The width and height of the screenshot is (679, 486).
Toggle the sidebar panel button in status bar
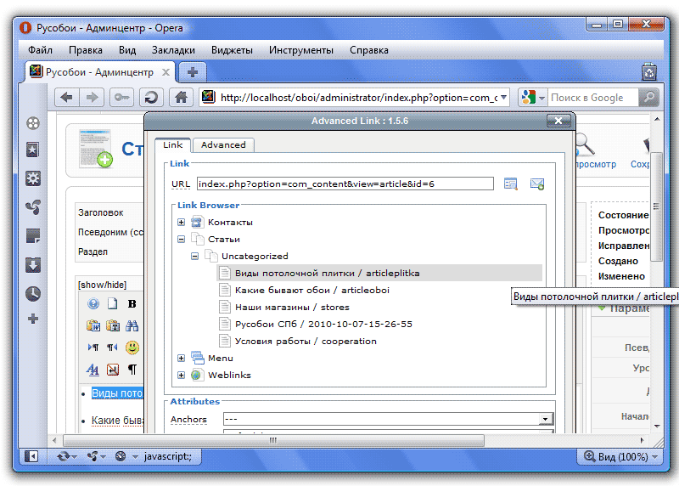point(32,457)
